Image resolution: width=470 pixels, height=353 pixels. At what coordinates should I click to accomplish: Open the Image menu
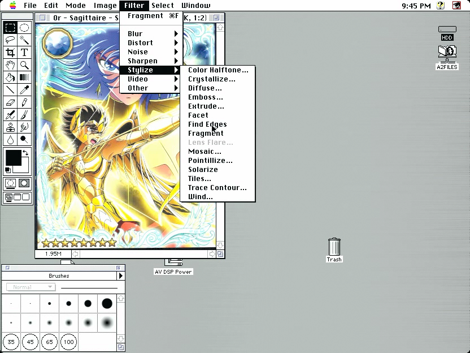(105, 6)
